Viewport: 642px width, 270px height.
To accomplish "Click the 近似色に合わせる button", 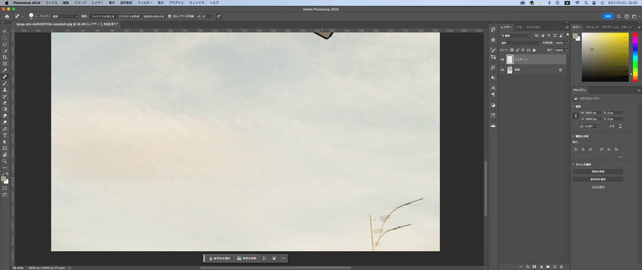I will [x=154, y=17].
